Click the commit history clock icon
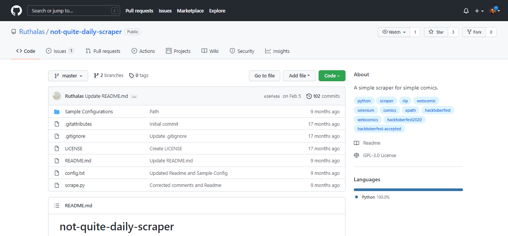The image size is (508, 236). (309, 96)
